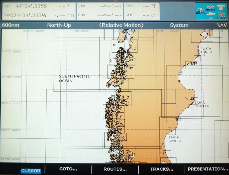Screen dimensions: 229x175
Task: Click the globe symbol inside the NO FIX indicator
Action: tap(199, 10)
